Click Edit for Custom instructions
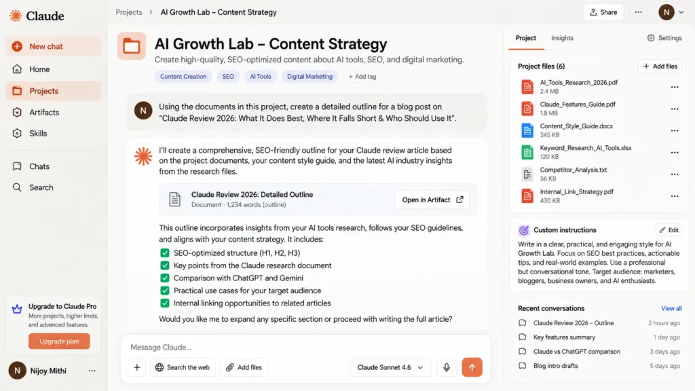 point(669,230)
